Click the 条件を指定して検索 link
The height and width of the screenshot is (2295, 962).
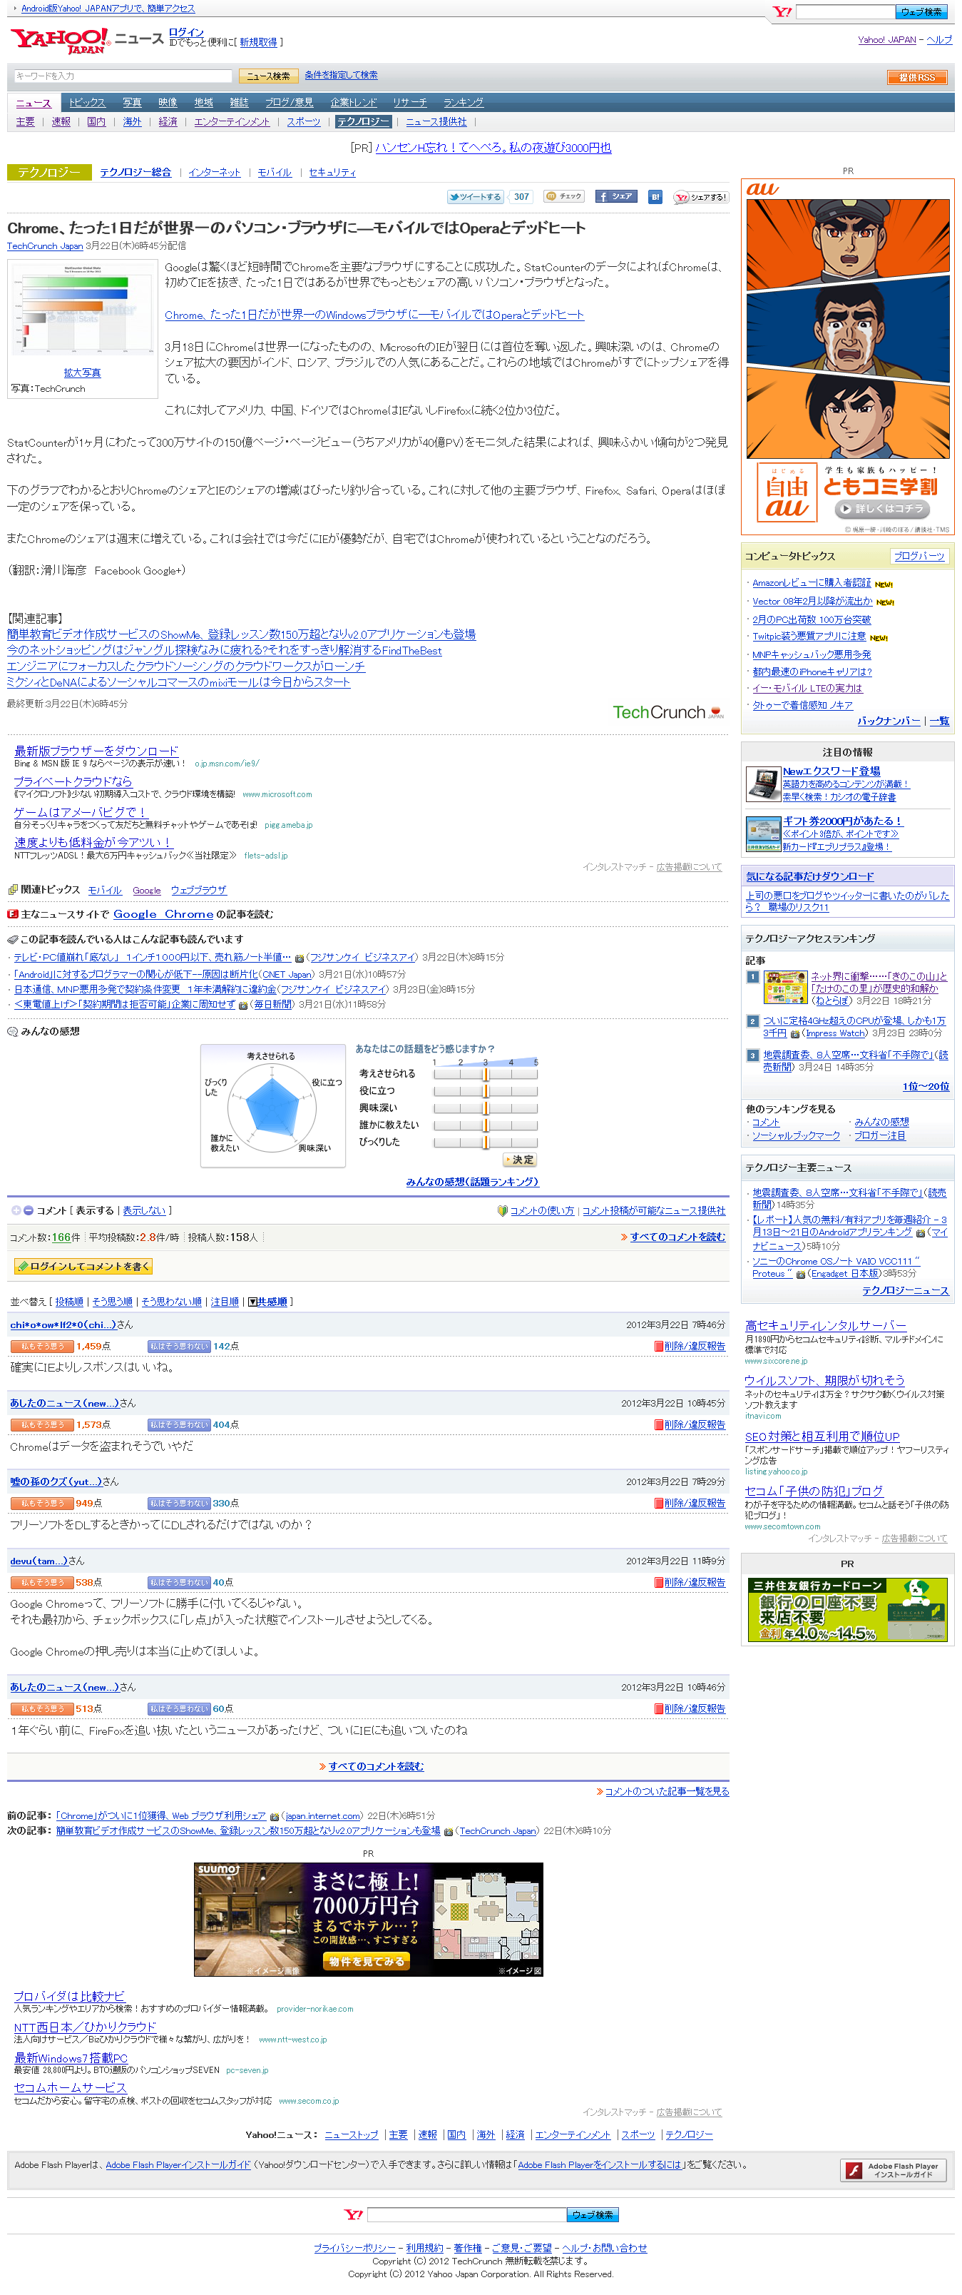tap(341, 76)
